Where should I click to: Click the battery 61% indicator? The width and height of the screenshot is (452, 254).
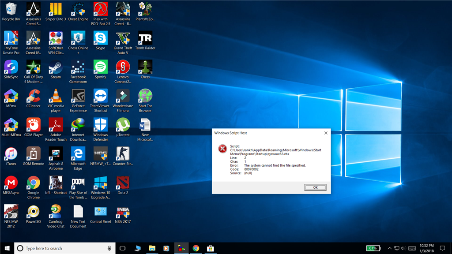pos(373,248)
